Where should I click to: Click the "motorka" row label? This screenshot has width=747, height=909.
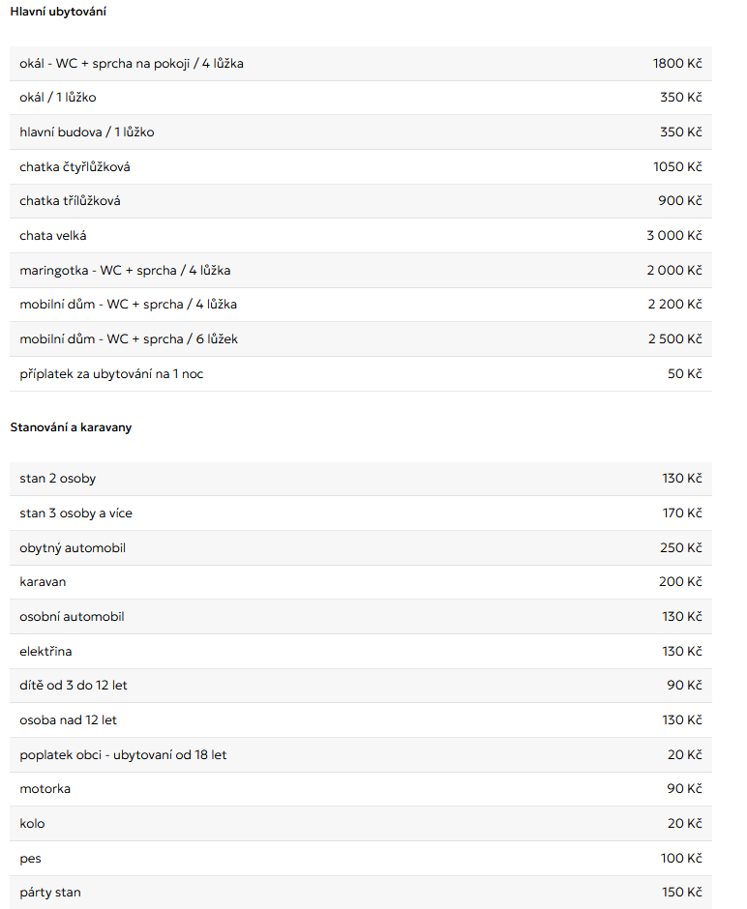tap(45, 789)
